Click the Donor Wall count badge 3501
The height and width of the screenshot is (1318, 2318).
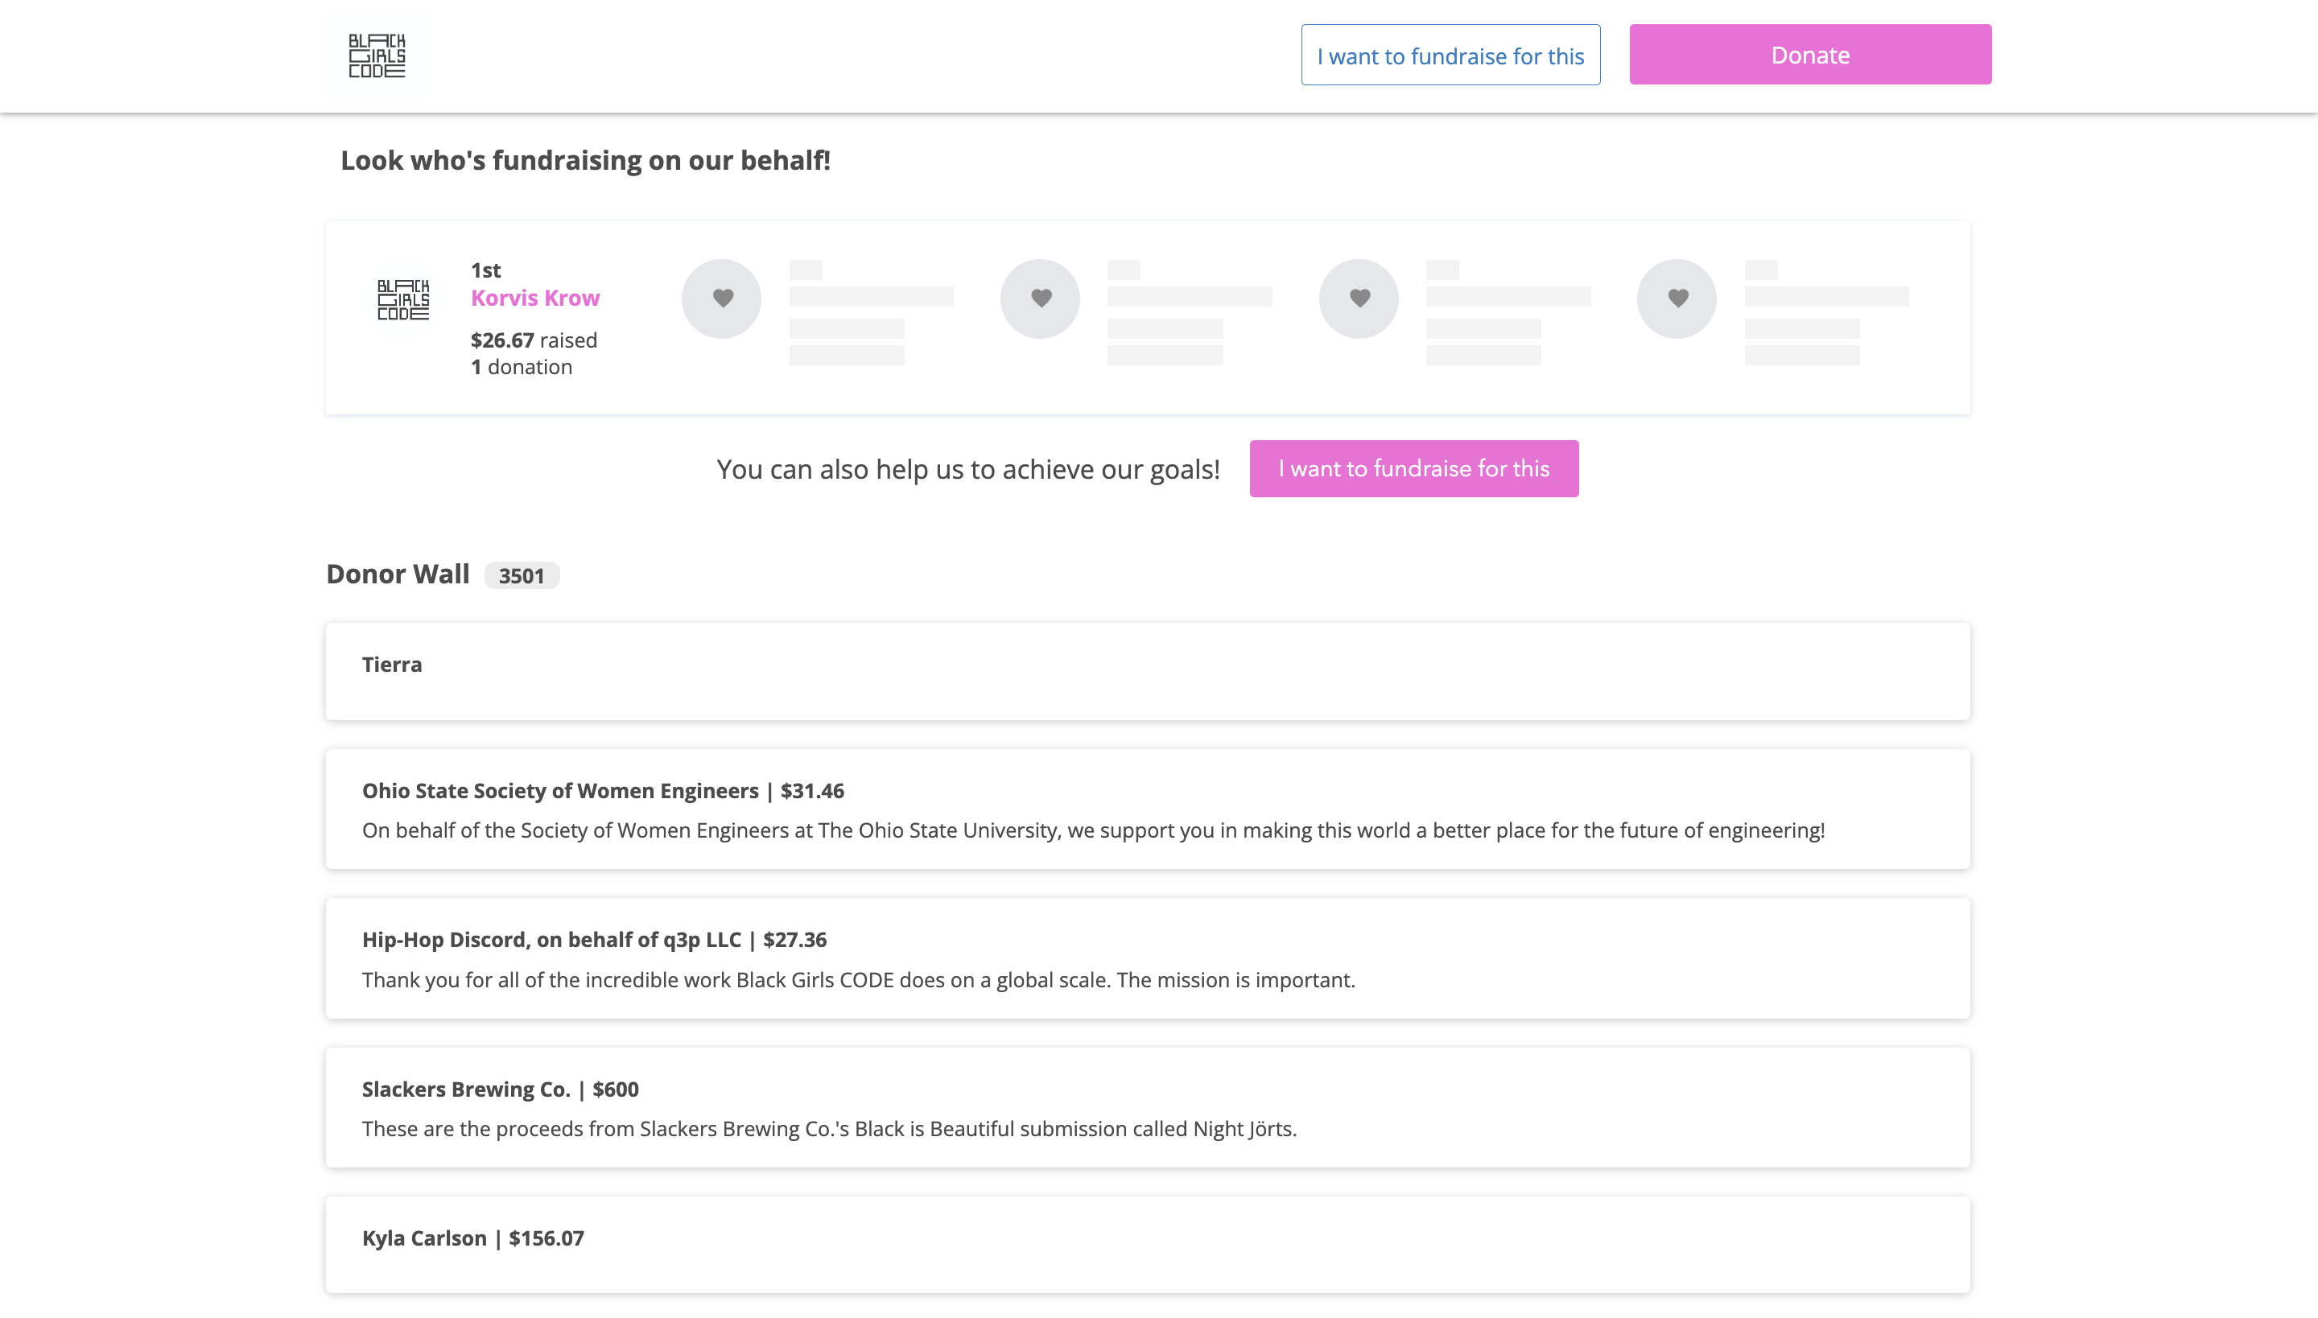click(x=522, y=576)
